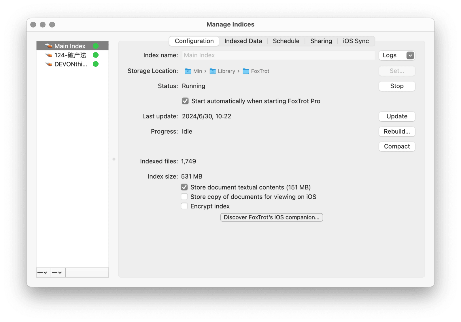Click the Compact button
The width and height of the screenshot is (461, 322).
(397, 146)
